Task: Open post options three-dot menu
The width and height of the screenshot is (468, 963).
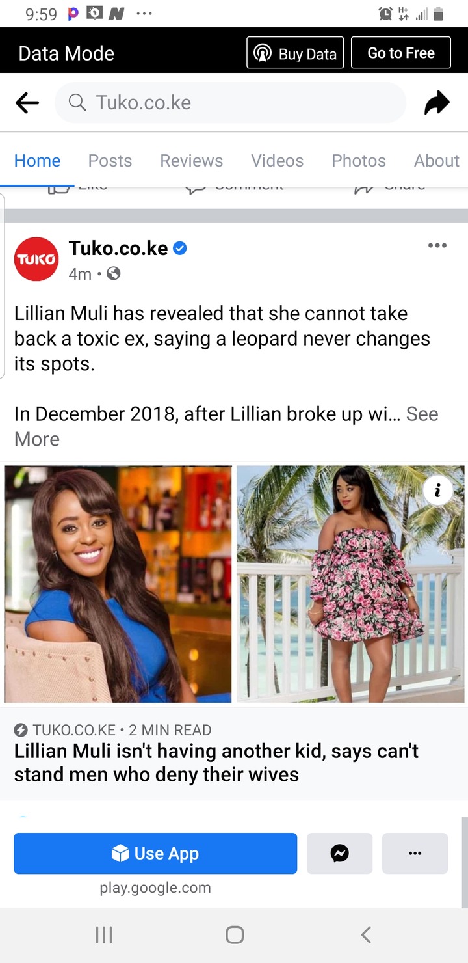Action: [x=437, y=245]
